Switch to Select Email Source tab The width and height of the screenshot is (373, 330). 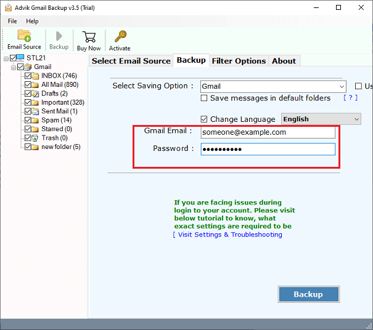(x=131, y=61)
